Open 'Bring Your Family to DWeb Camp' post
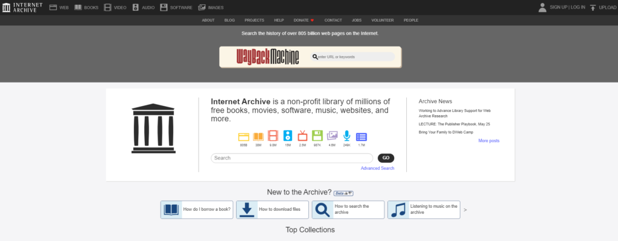The width and height of the screenshot is (618, 241). point(446,133)
